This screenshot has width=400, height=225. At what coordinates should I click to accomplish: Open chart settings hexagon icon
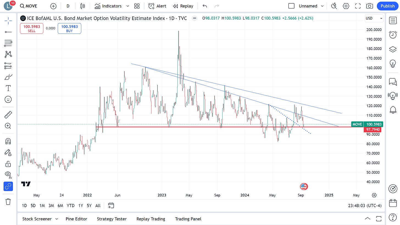tap(346, 6)
